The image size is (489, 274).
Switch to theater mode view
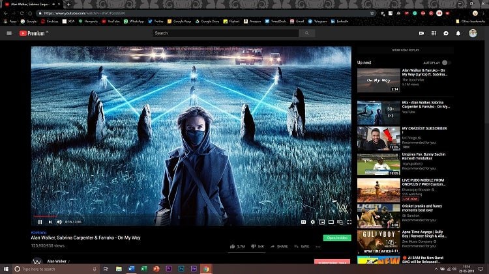331,222
